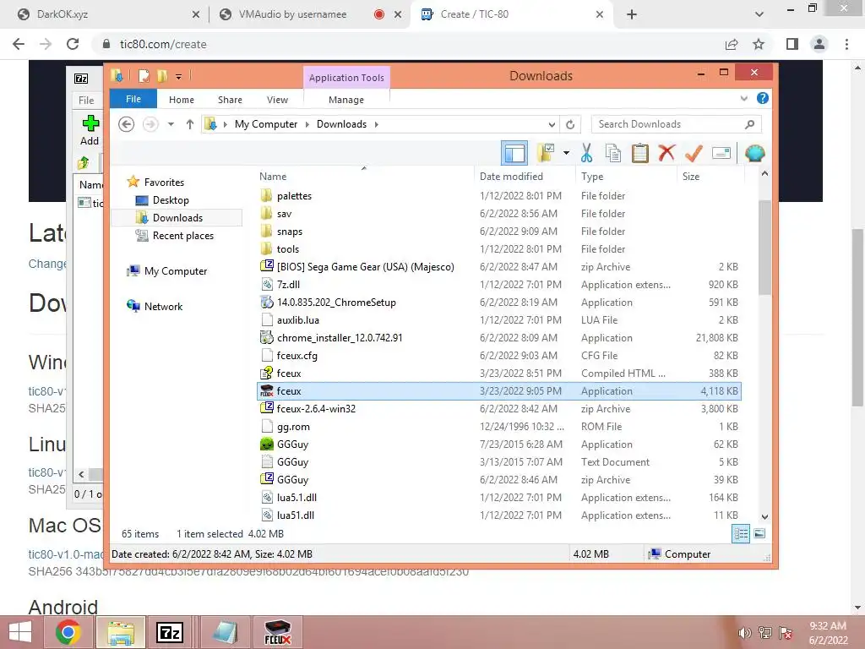Click the red X Delete icon
865x649 pixels.
666,153
